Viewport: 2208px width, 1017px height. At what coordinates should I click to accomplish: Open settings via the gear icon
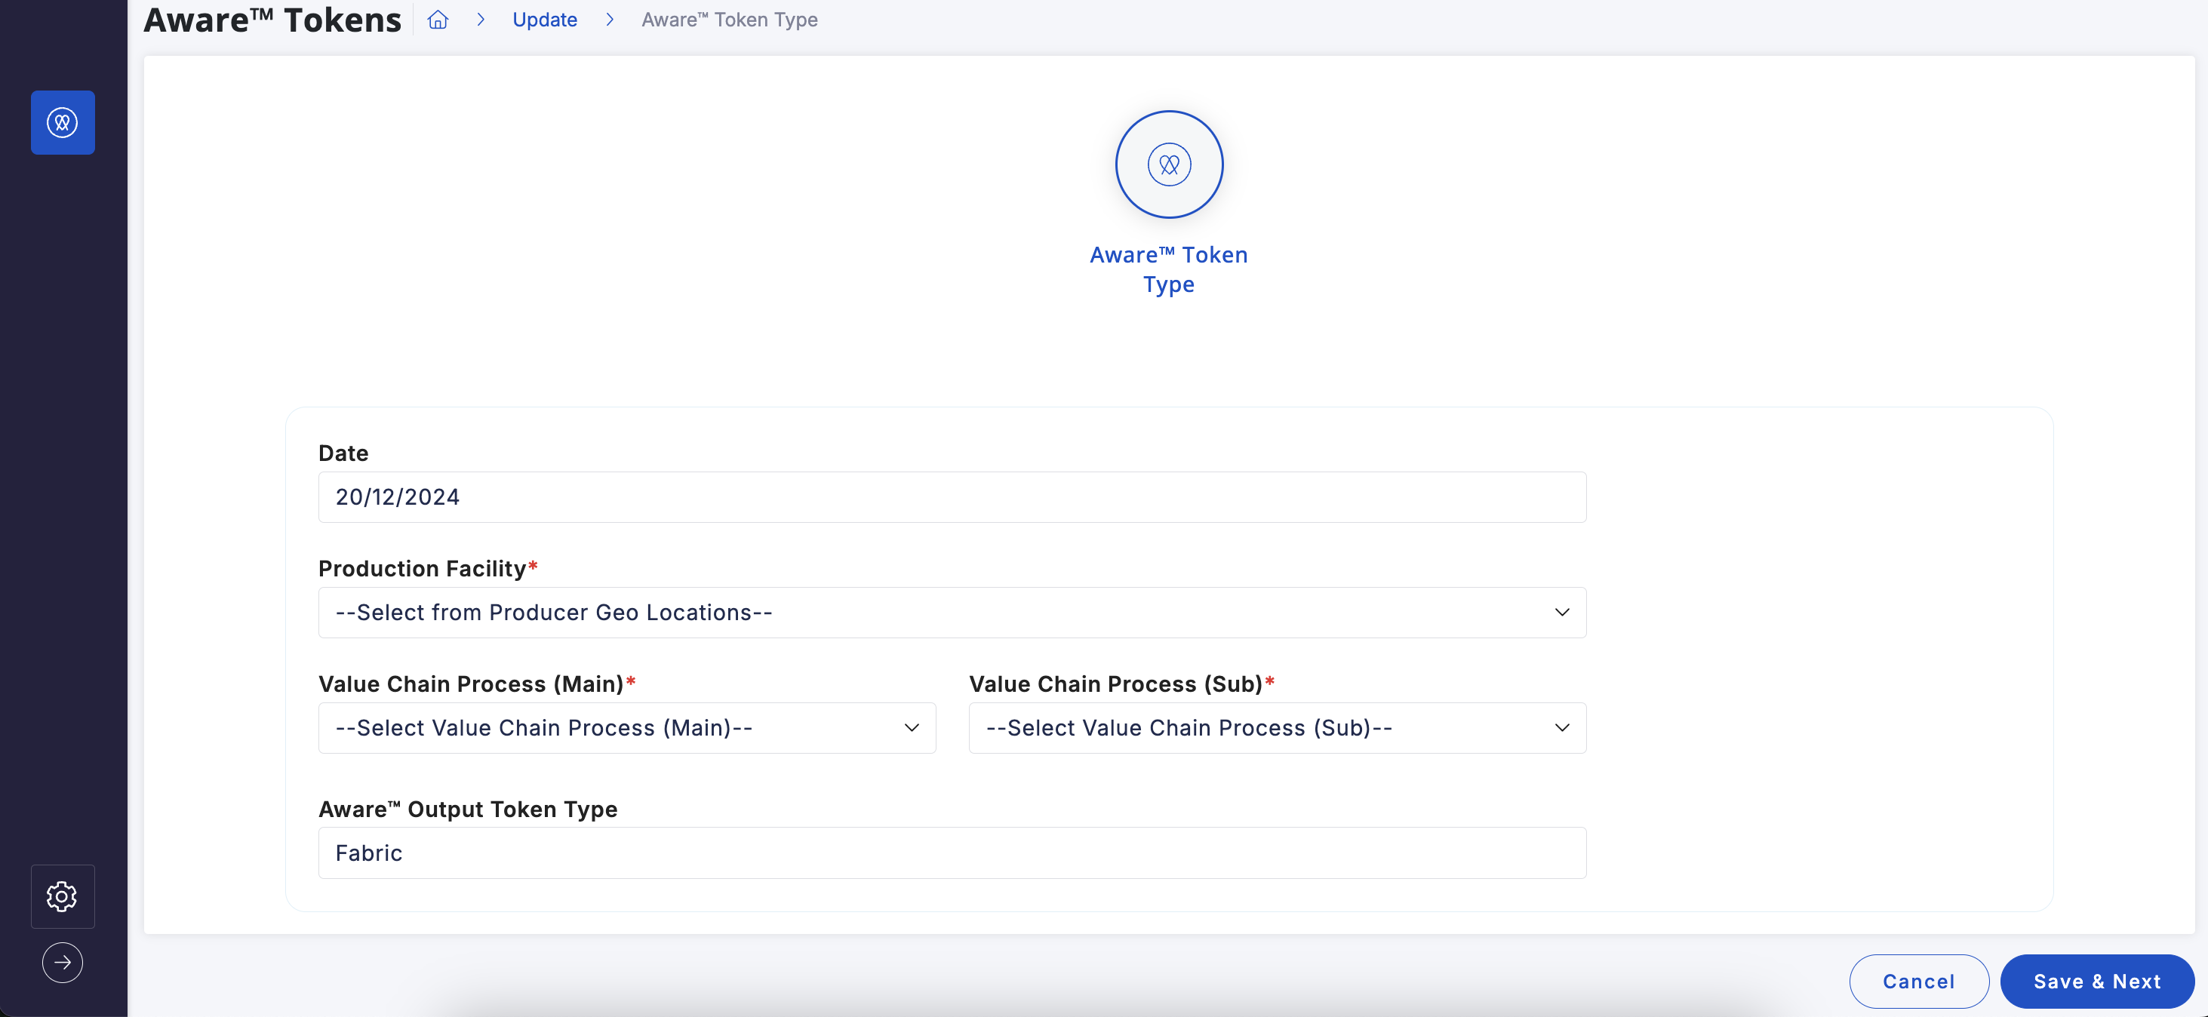pyautogui.click(x=63, y=896)
